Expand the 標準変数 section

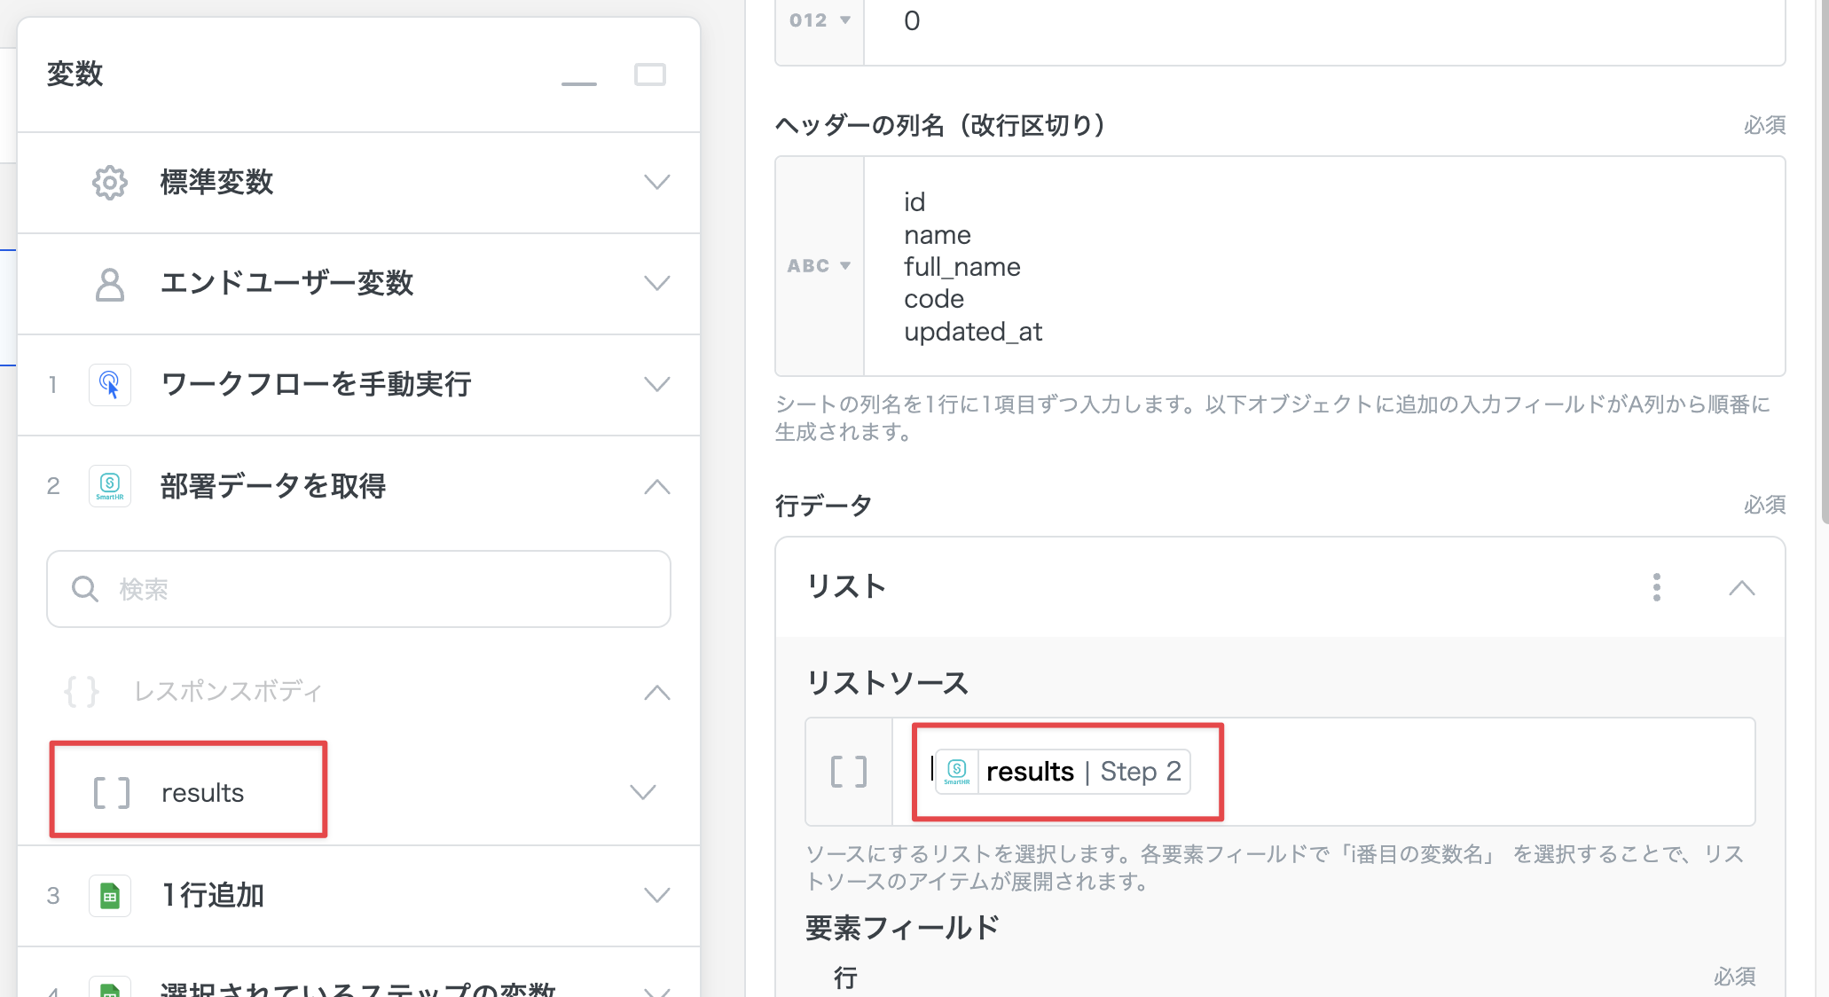coord(656,183)
